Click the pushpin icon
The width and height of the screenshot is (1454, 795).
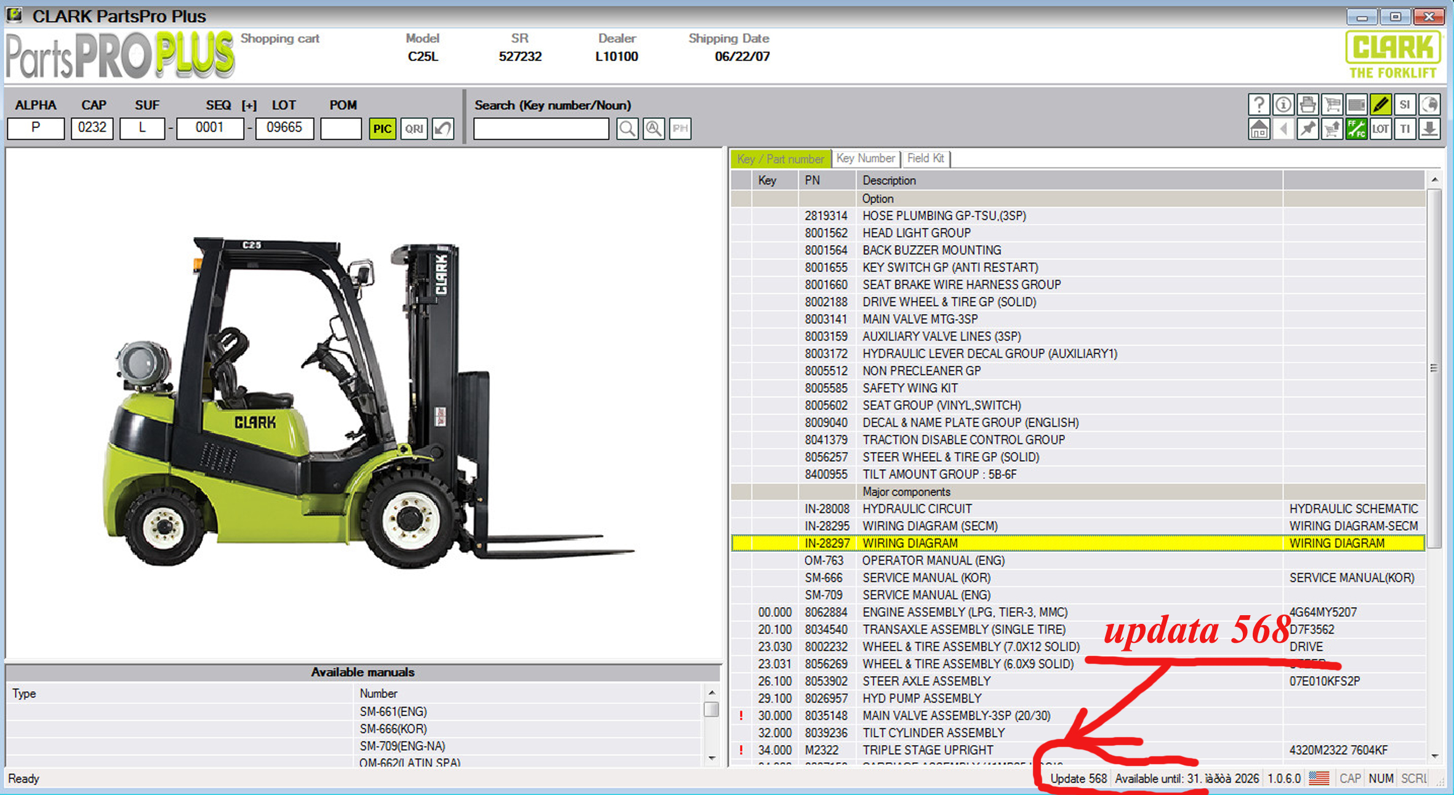click(1307, 129)
